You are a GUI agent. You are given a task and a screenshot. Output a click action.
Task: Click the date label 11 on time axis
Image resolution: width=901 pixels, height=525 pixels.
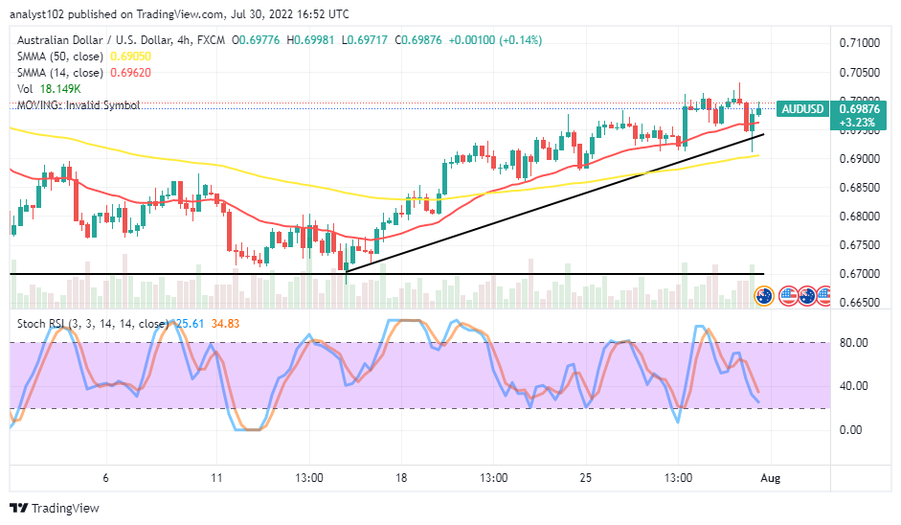pos(216,478)
